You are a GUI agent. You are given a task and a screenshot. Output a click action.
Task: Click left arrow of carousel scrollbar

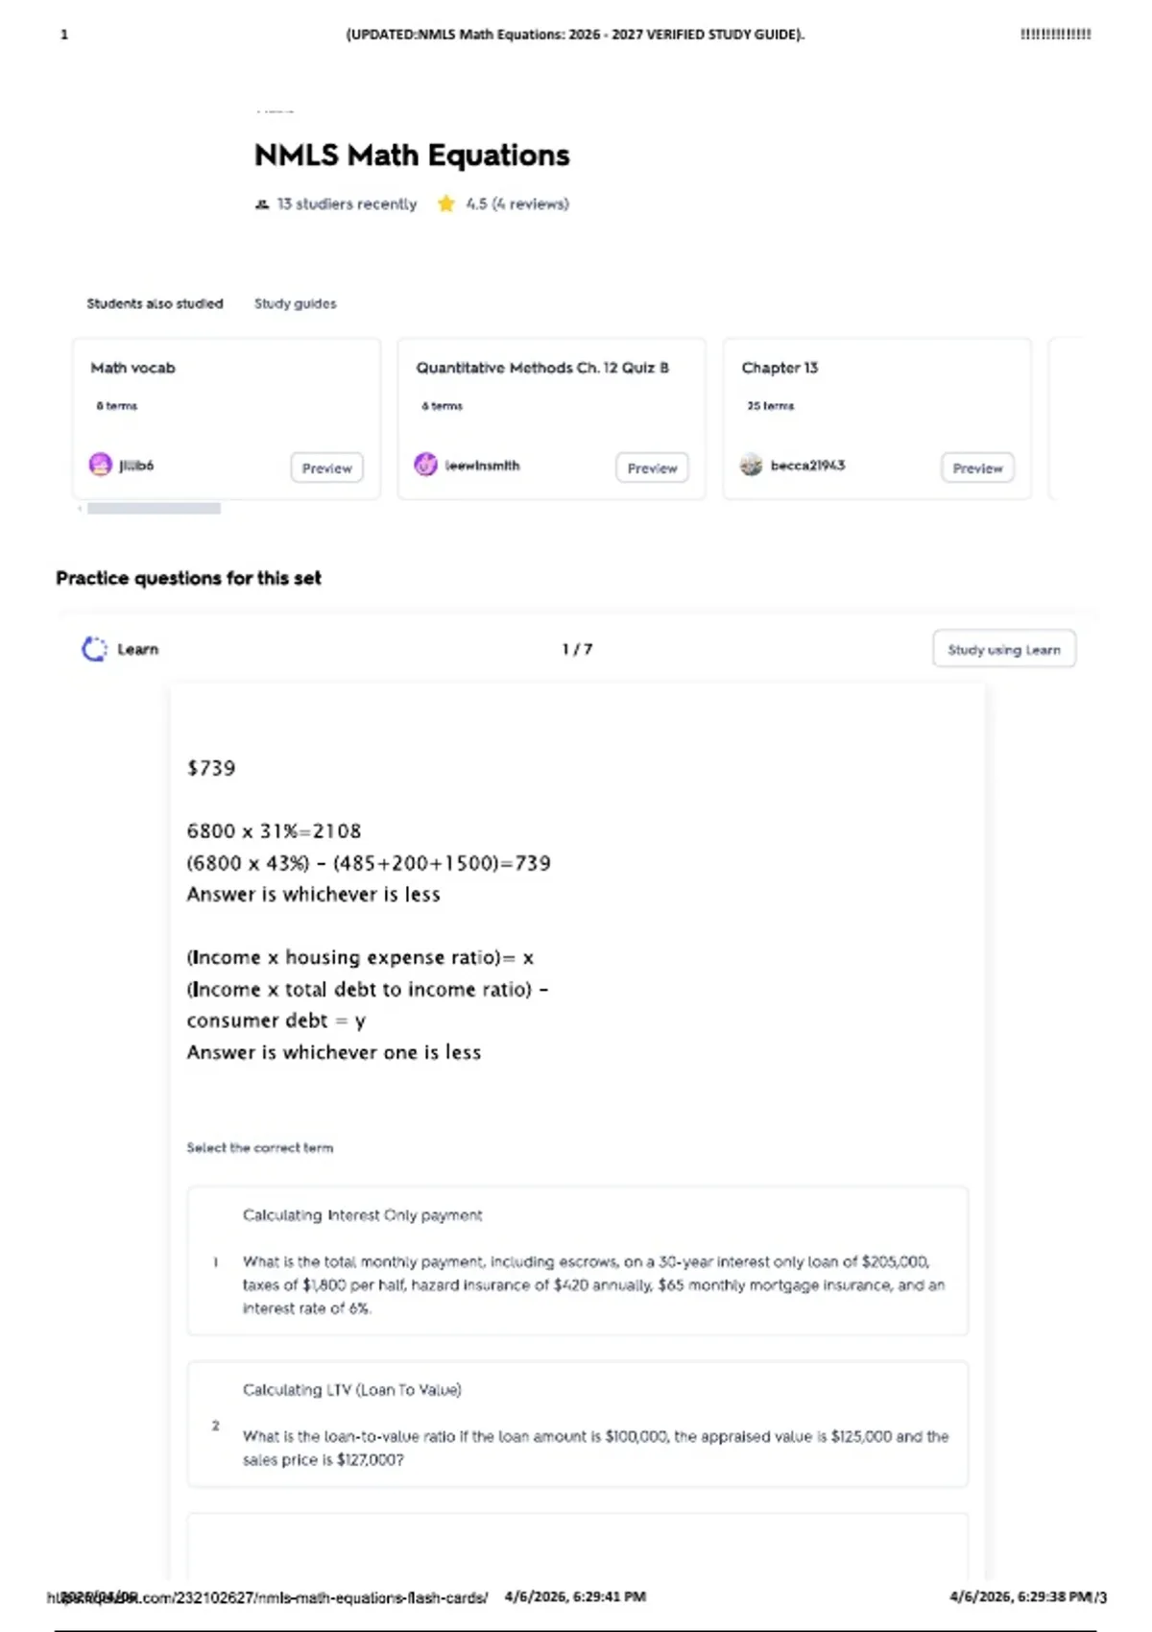[x=80, y=509]
